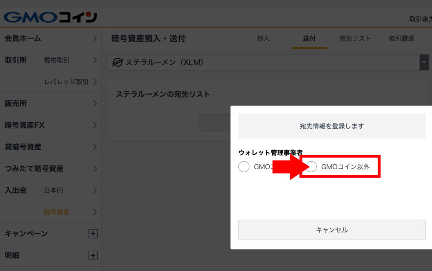Expand the キャンペーン plus icon
The image size is (432, 271).
[93, 233]
